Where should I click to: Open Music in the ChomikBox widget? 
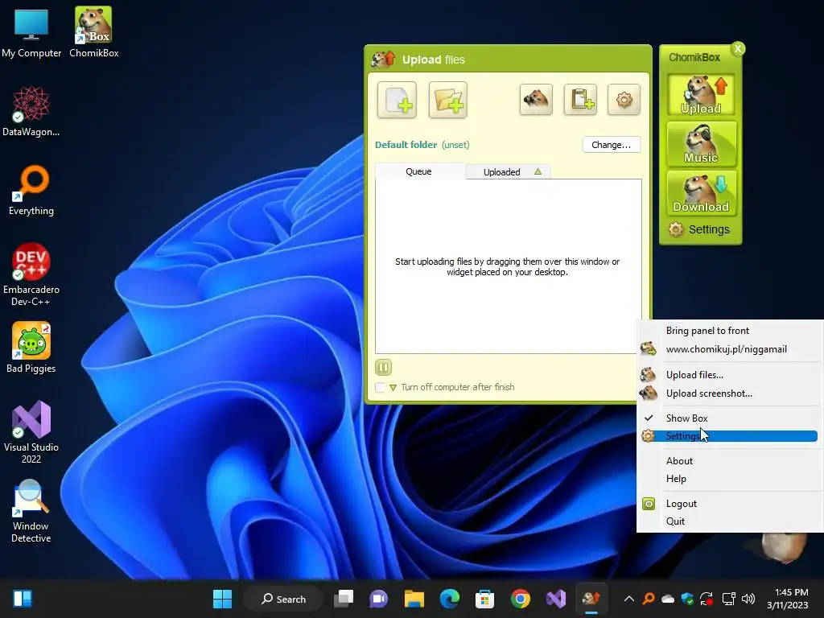[701, 143]
